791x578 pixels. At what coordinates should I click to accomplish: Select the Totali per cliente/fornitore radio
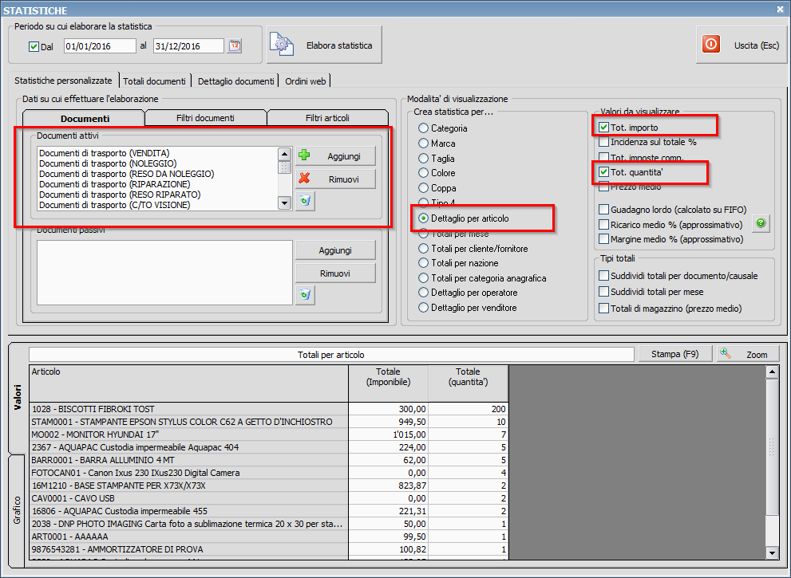point(424,248)
